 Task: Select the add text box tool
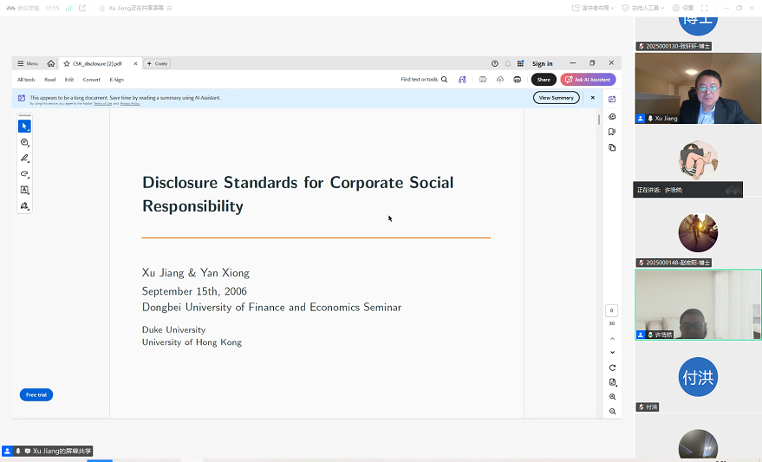(x=24, y=190)
